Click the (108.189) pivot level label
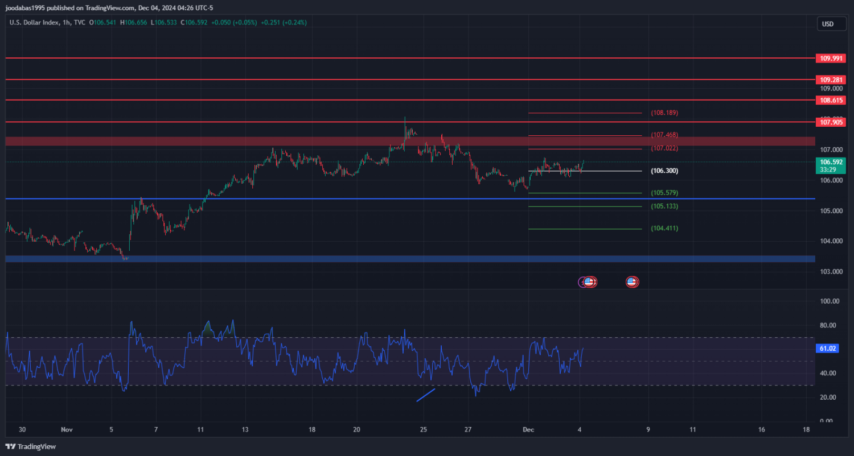Image resolution: width=854 pixels, height=456 pixels. pos(664,113)
